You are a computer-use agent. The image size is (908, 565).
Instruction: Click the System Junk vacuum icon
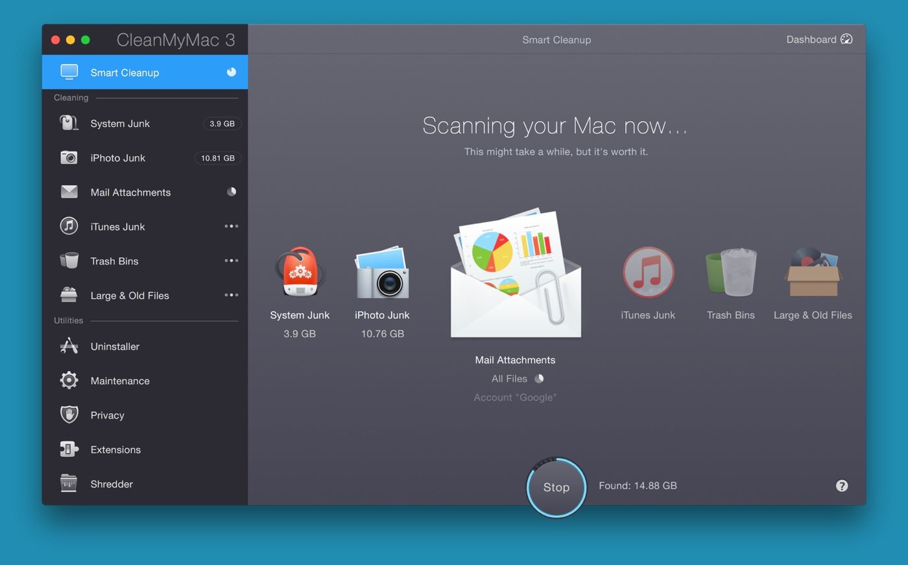300,272
